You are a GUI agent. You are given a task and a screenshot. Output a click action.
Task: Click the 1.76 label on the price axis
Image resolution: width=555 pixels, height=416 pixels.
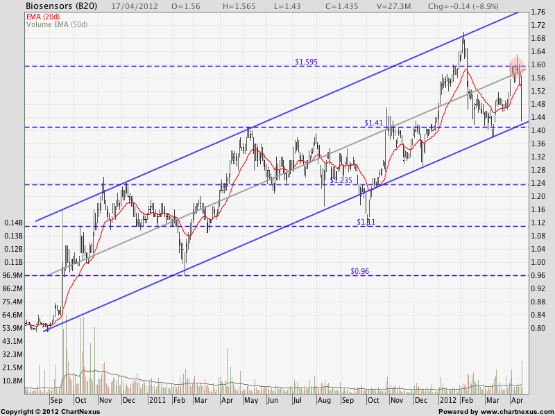[538, 12]
